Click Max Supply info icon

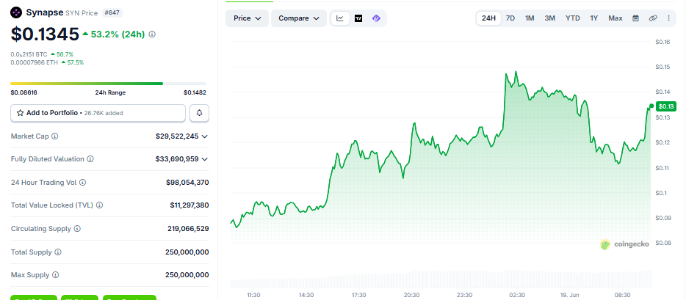56,275
